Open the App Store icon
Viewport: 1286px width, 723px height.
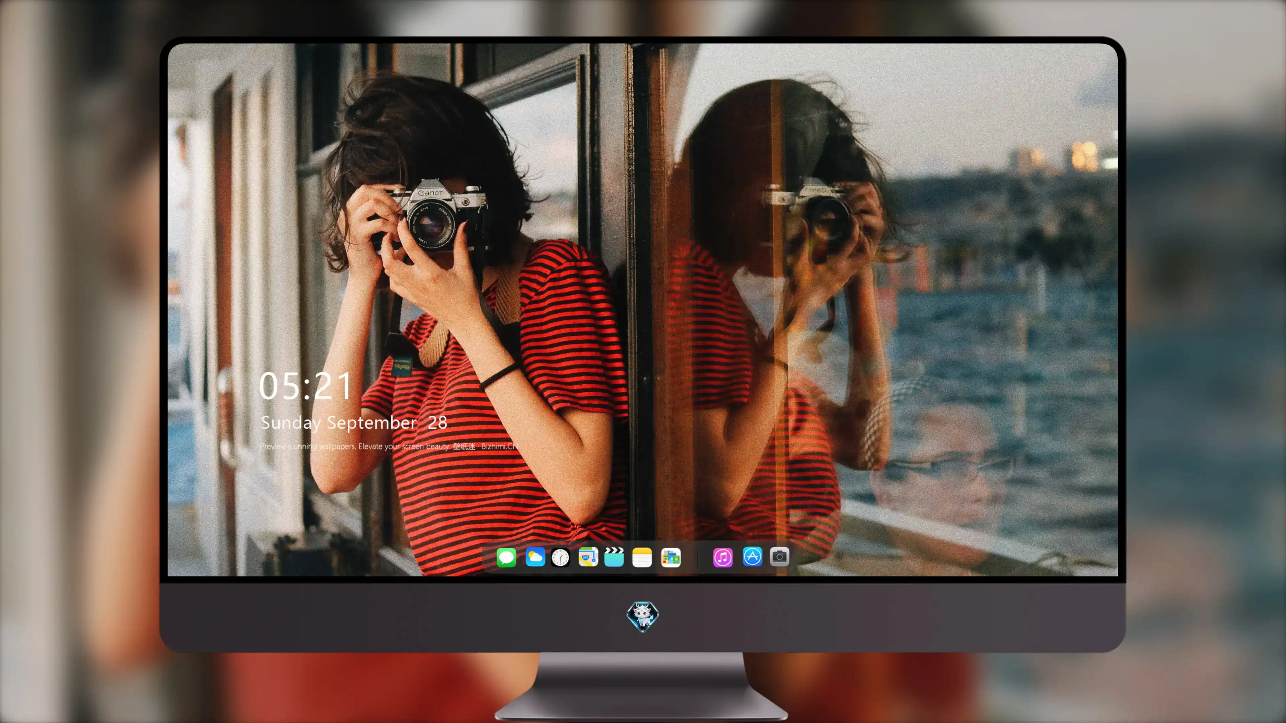click(752, 556)
